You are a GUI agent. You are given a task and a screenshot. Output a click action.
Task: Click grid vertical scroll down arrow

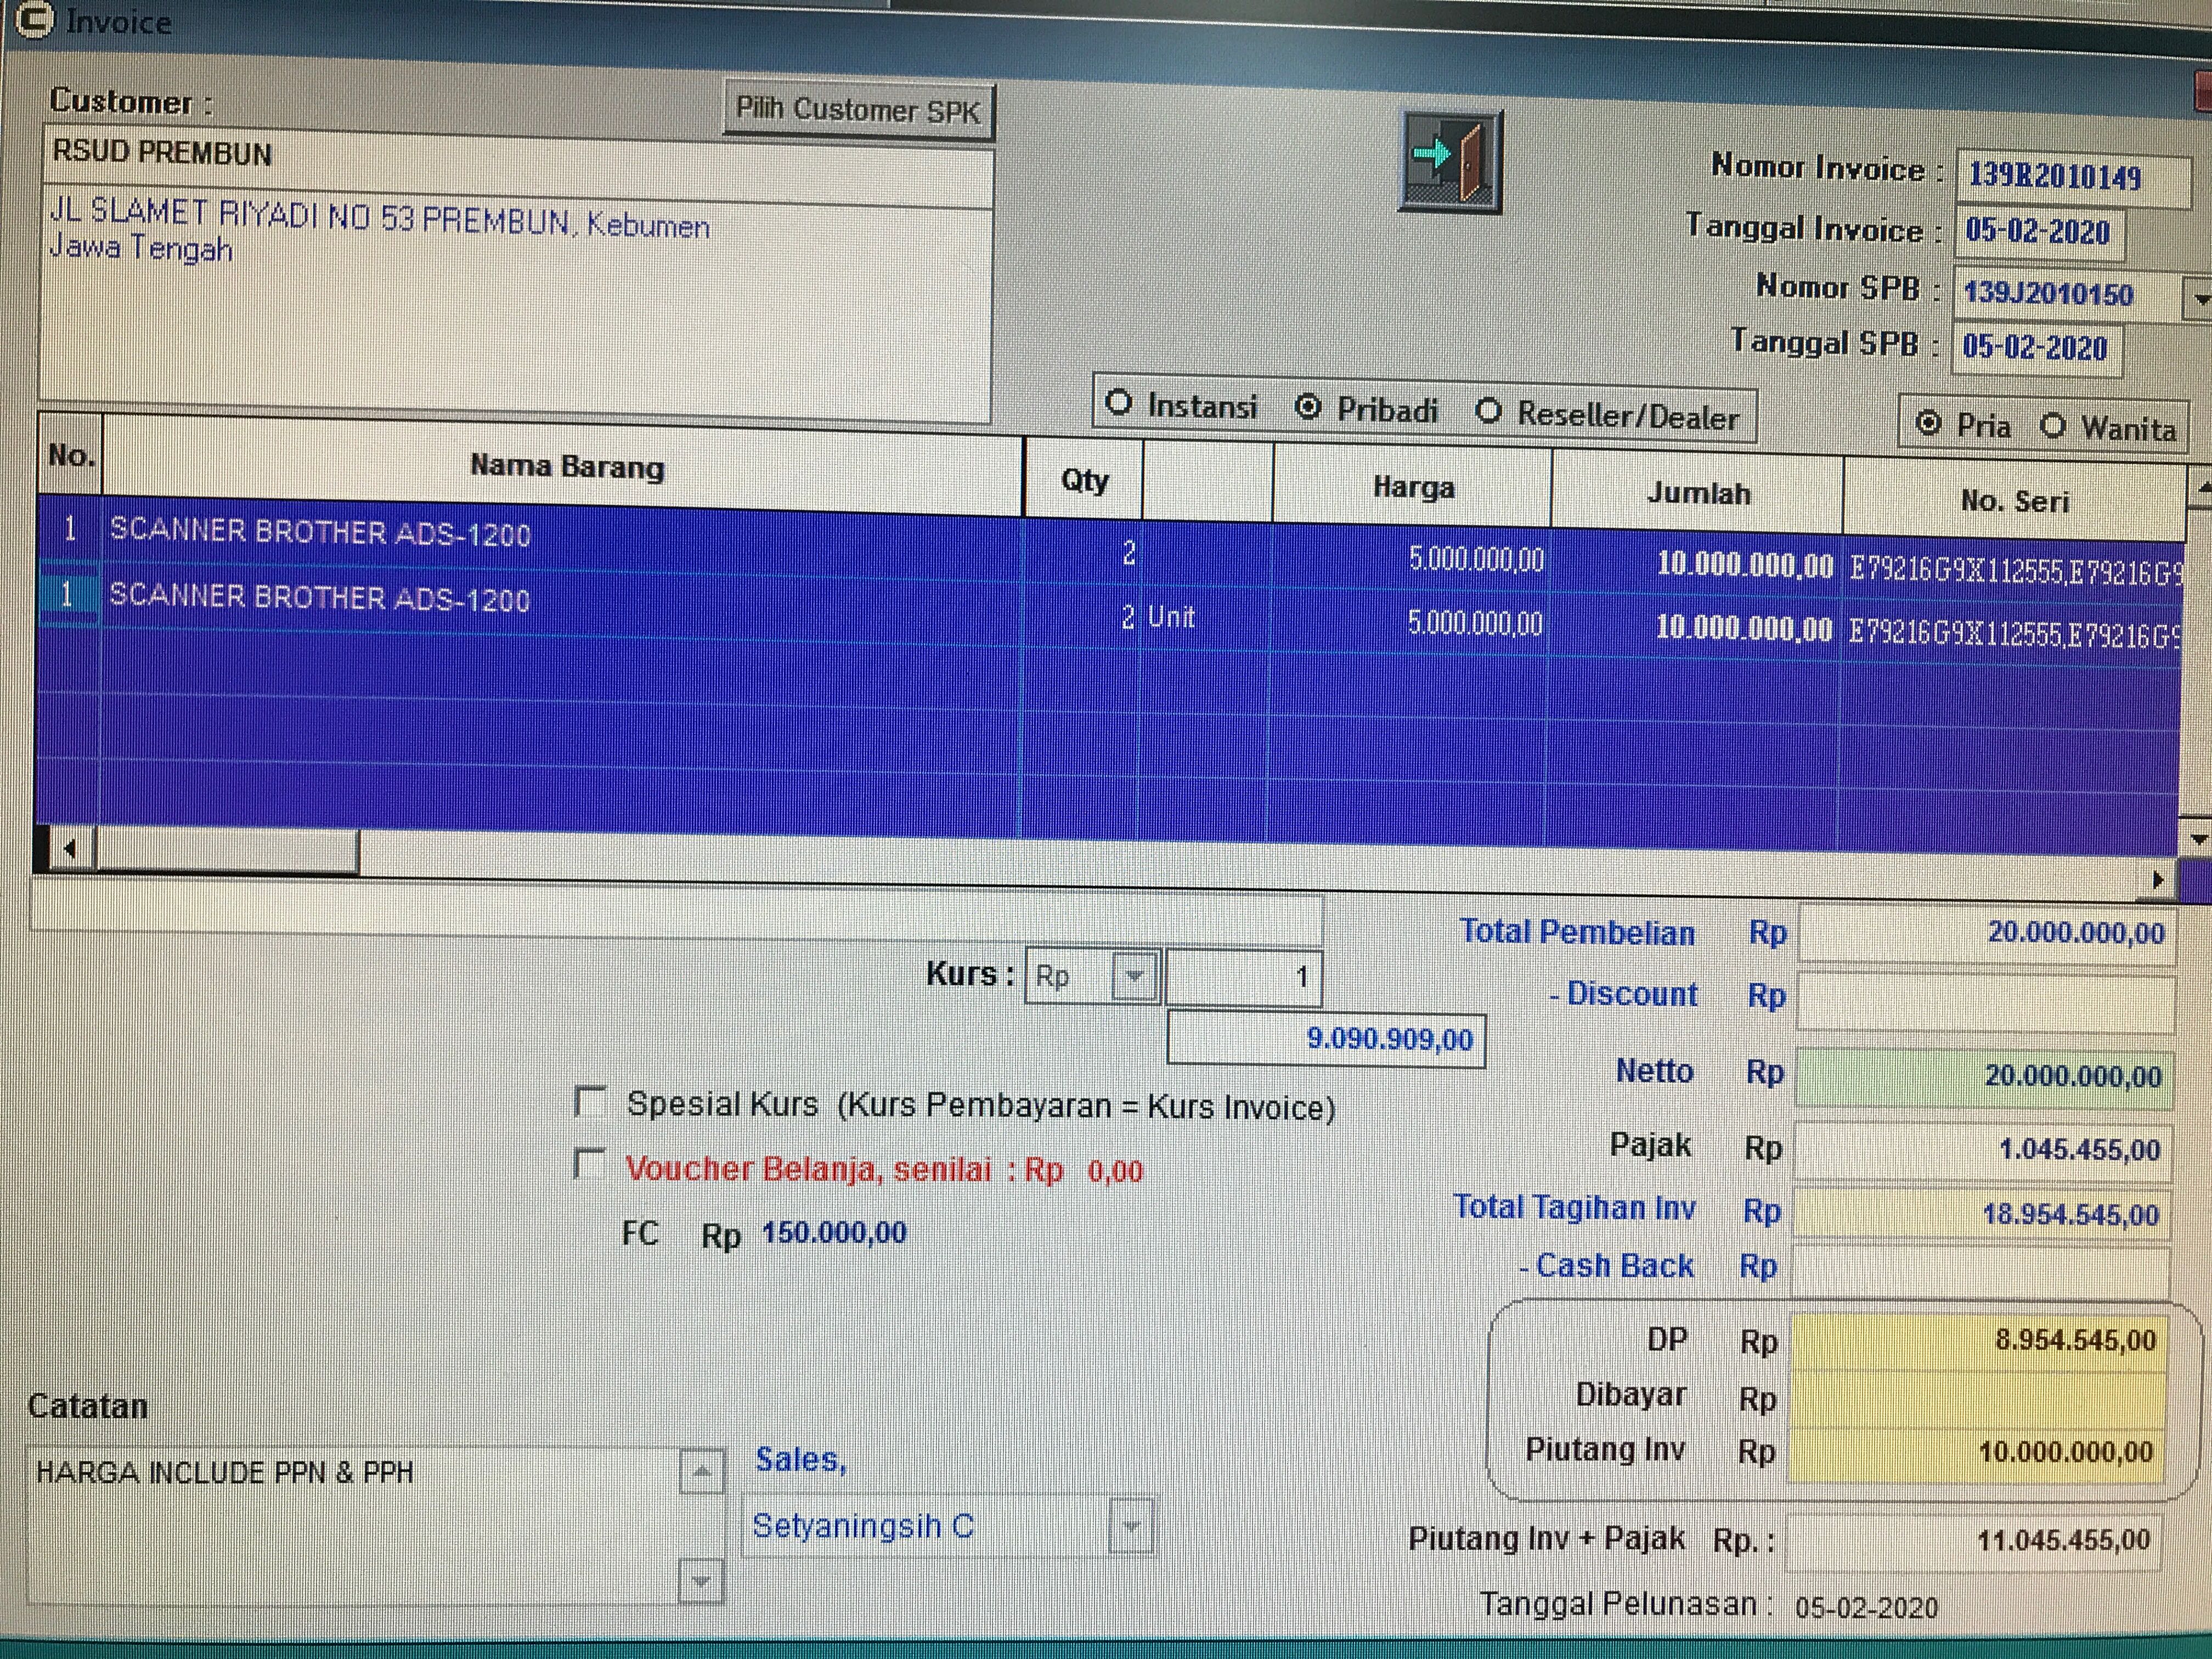(x=2198, y=840)
